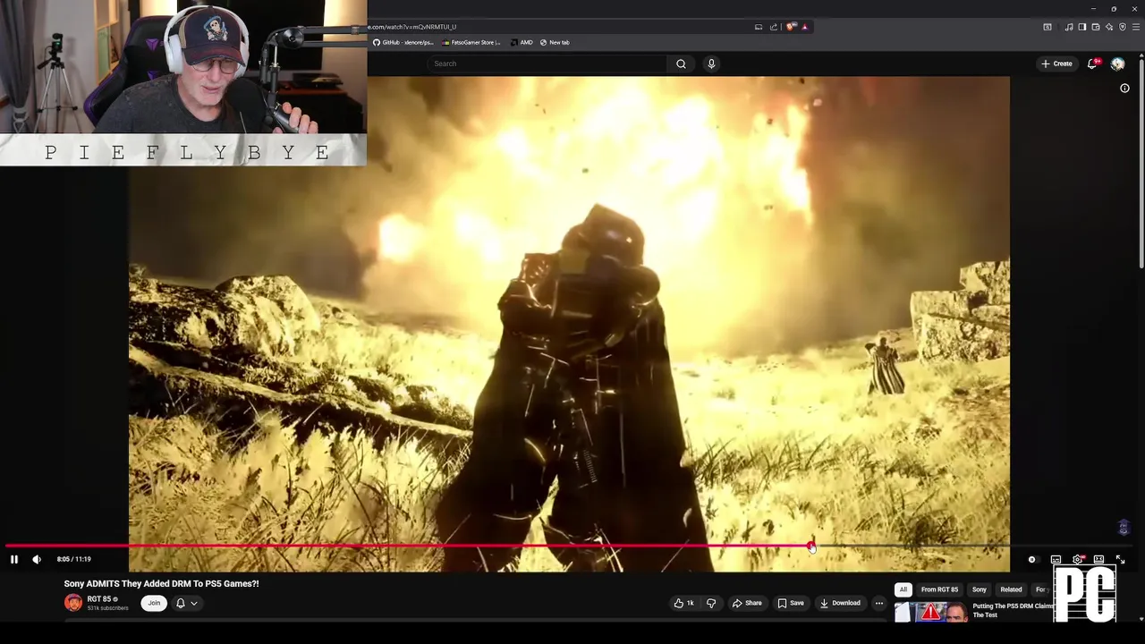Select the All filter chip
Screen dimensions: 1145x644
(x=903, y=589)
